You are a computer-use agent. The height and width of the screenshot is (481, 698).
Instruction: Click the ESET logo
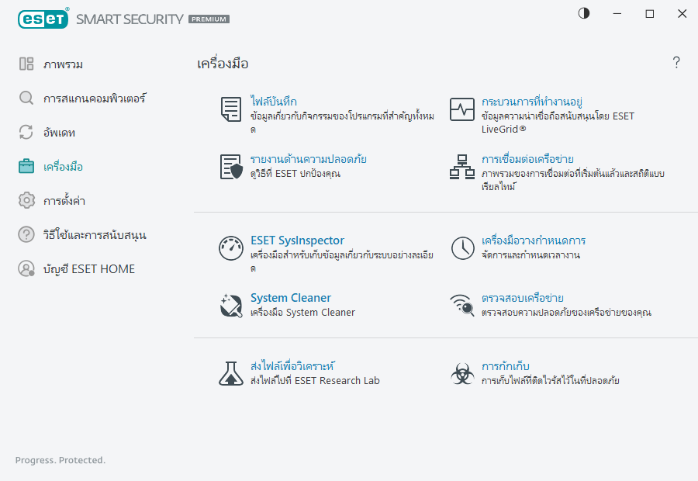coord(43,19)
